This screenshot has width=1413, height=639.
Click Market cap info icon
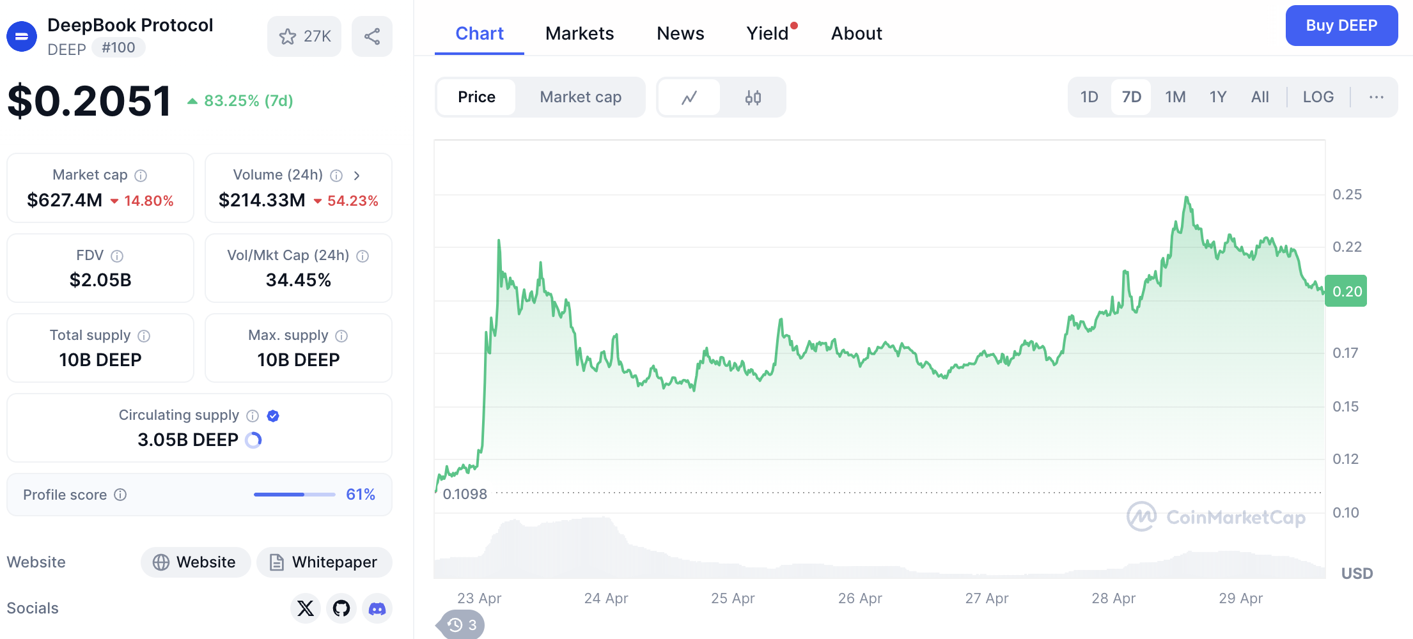point(141,175)
